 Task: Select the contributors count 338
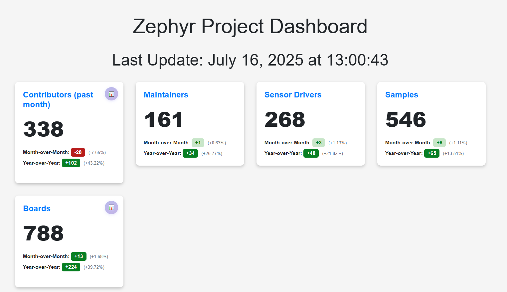click(x=43, y=129)
